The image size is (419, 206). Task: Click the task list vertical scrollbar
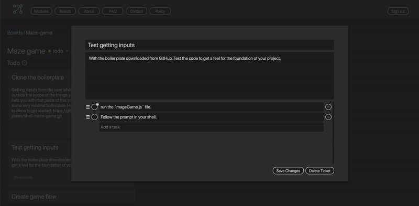(333, 133)
